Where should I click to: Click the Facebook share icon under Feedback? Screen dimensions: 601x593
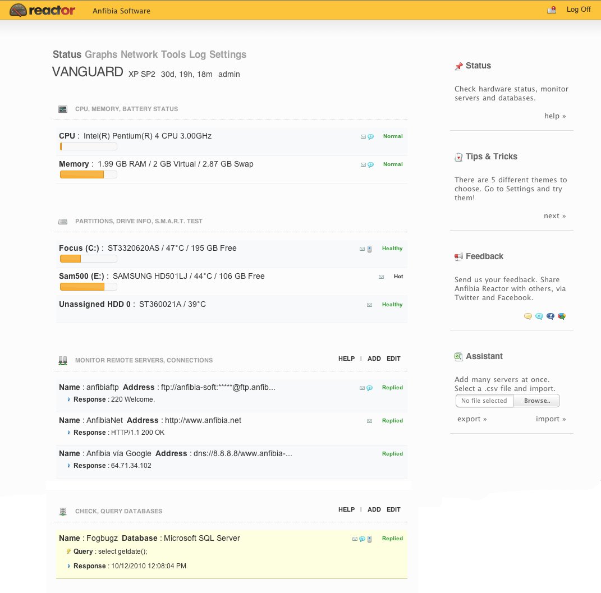click(550, 316)
